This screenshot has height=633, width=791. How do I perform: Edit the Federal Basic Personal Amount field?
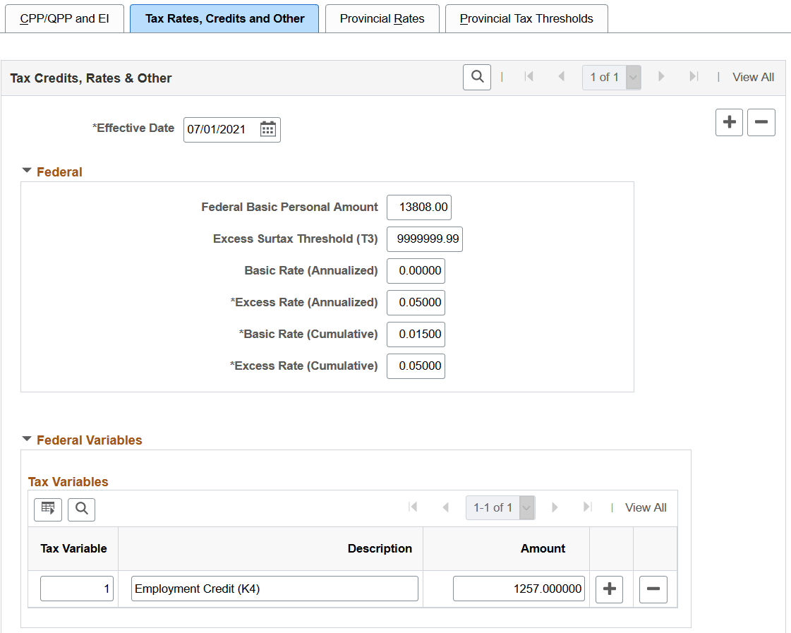(x=418, y=207)
